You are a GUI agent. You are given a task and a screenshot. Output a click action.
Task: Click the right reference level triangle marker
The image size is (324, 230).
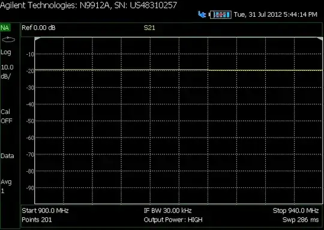tap(320, 38)
